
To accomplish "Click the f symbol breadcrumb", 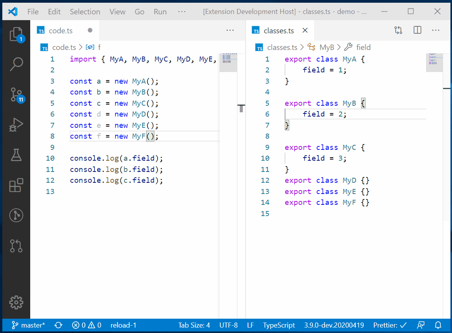I will click(99, 47).
